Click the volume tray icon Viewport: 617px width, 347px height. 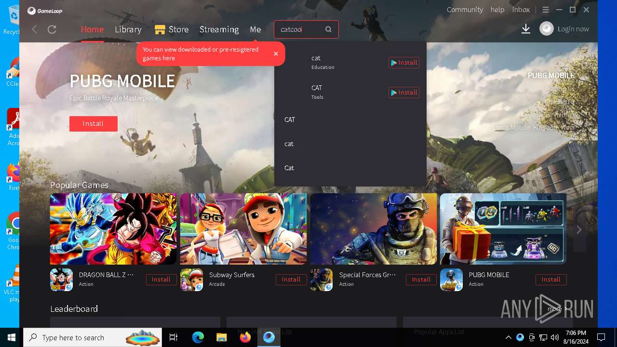[555, 337]
